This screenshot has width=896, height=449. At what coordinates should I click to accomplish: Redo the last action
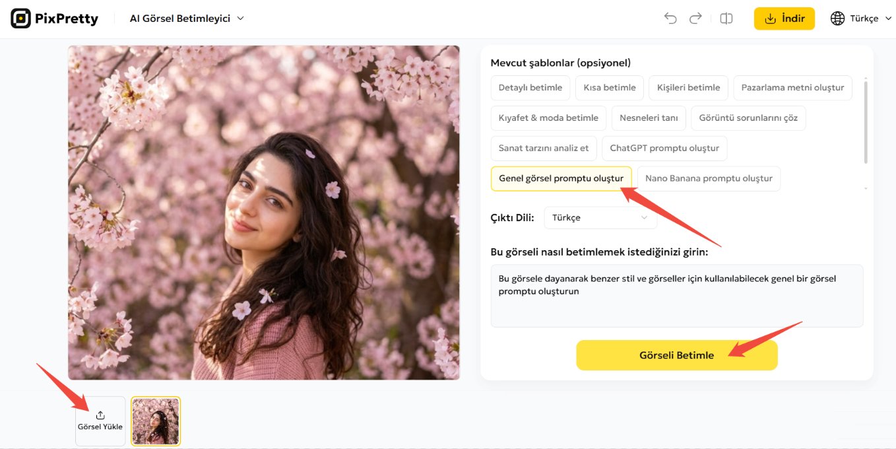point(695,18)
